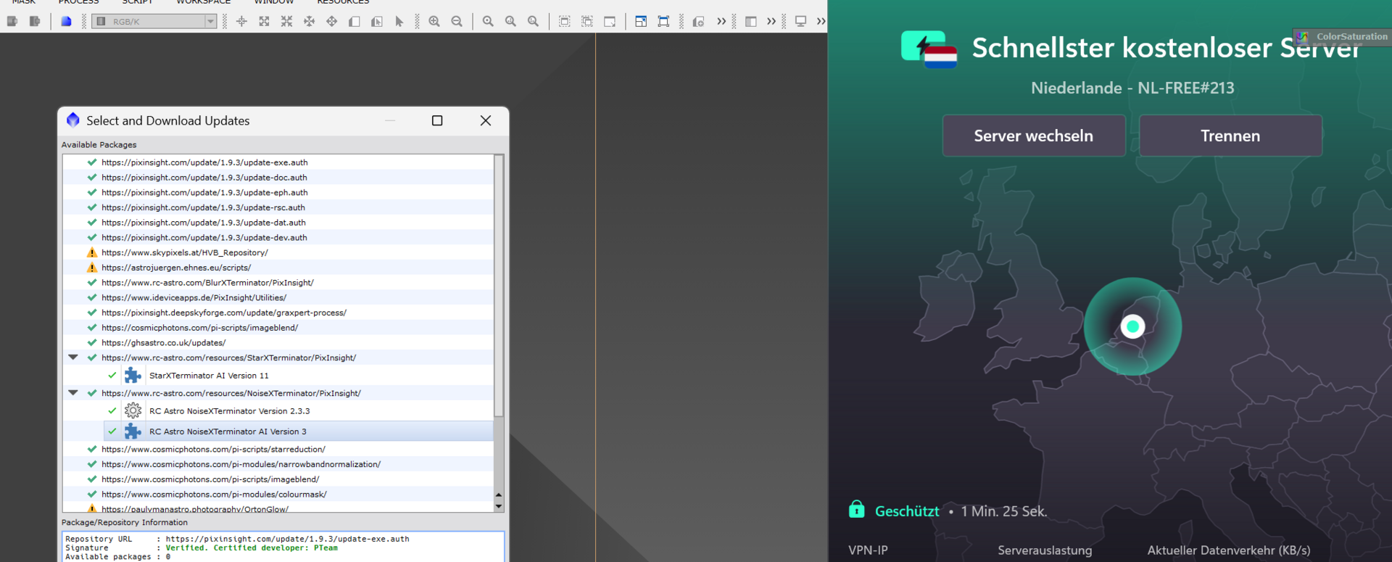Select the four-arrow pan tool icon
1392x562 pixels.
[331, 21]
